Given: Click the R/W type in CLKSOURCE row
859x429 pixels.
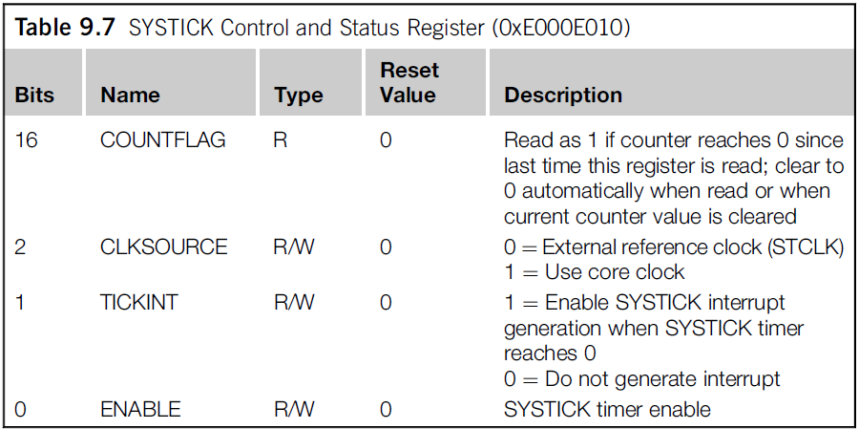Looking at the screenshot, I should tap(294, 247).
